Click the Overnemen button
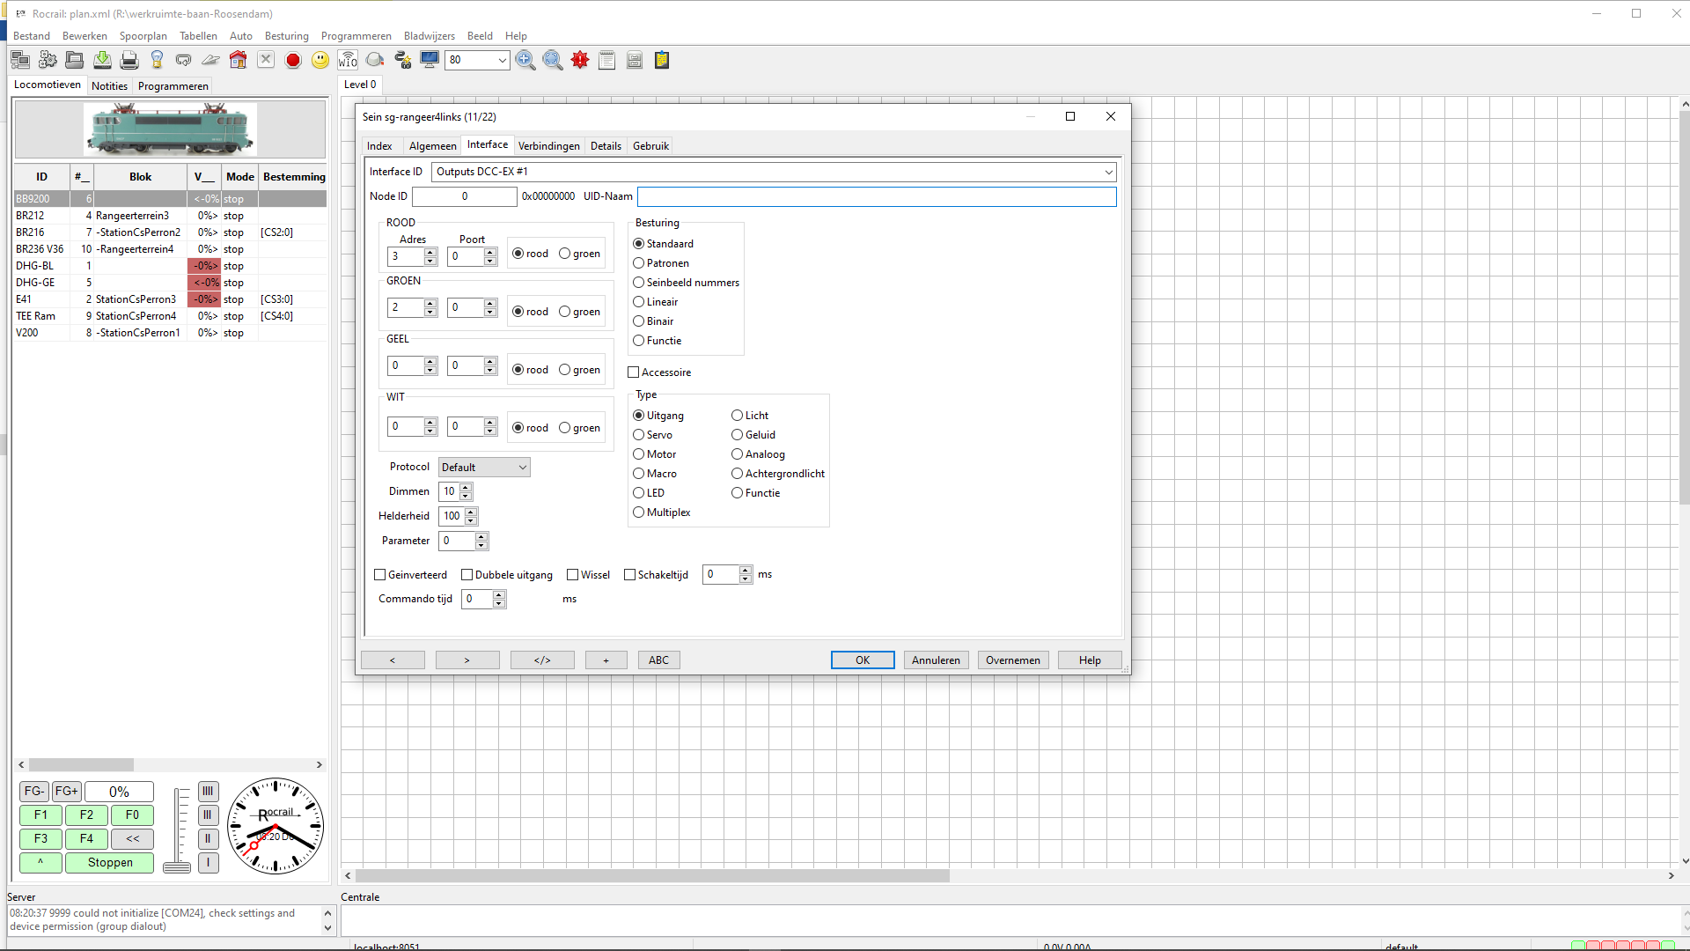Screen dimensions: 1690x951 [1012, 660]
